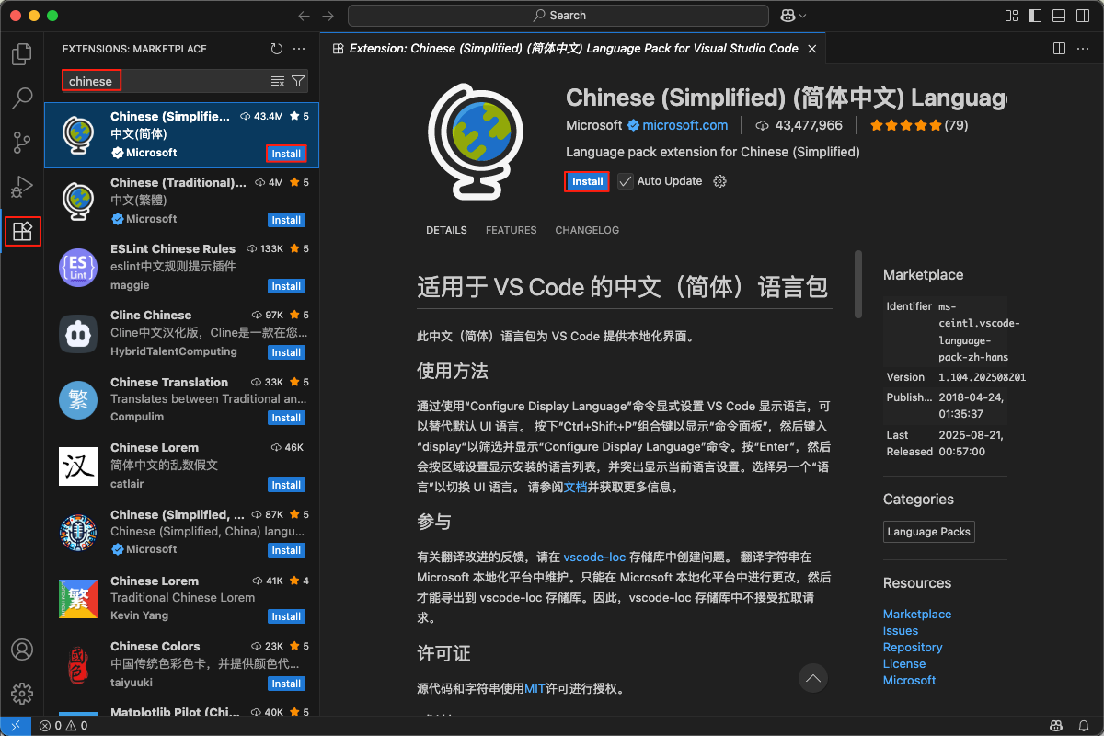Expand the Copilot dropdown chevron
This screenshot has height=736, width=1104.
[x=803, y=16]
